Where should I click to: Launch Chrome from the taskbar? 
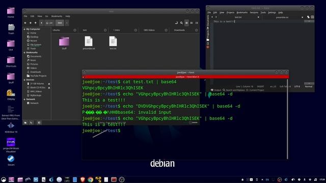[90, 179]
